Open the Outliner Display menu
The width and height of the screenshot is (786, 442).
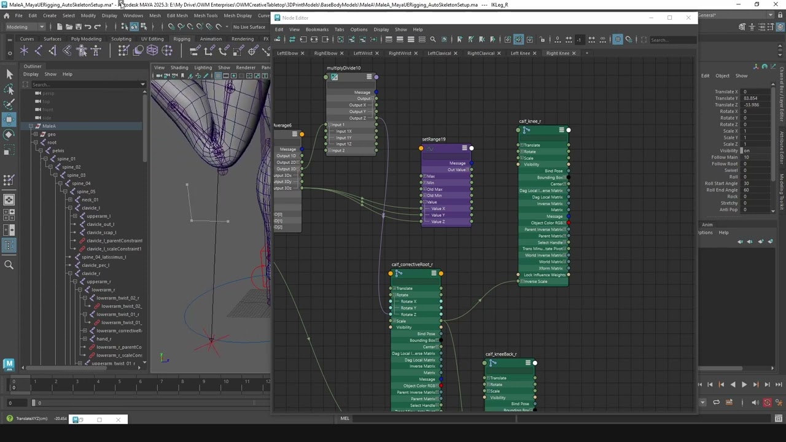[x=31, y=74]
